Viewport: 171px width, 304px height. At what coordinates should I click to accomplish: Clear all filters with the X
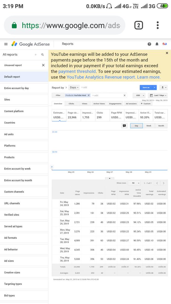124,96
